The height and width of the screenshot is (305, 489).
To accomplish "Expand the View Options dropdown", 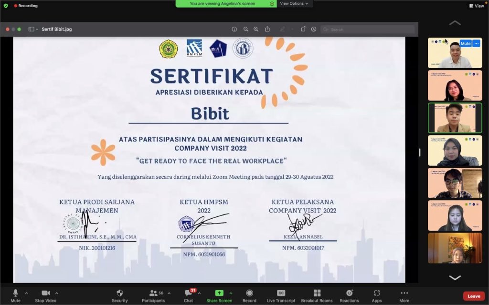I will pos(293,3).
